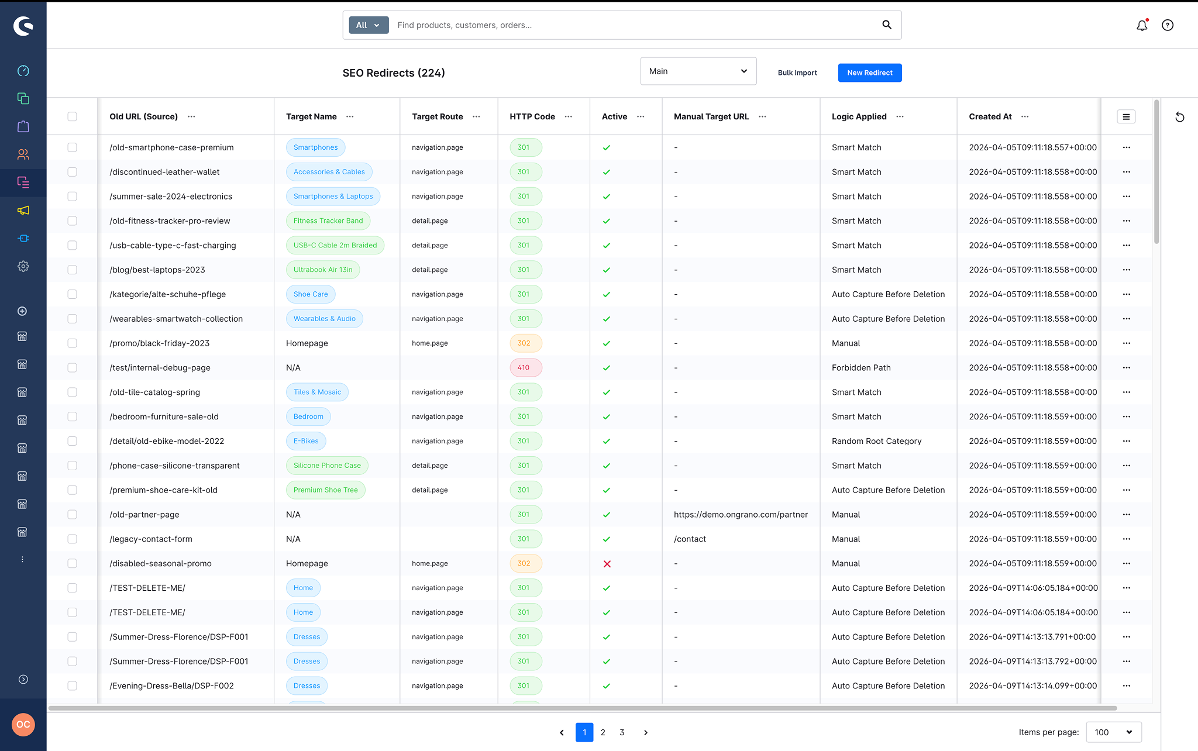Open Logic Applied column options dots
This screenshot has height=751, width=1198.
click(900, 116)
